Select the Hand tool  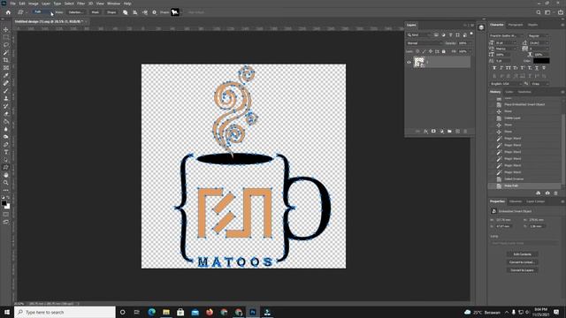pos(6,175)
